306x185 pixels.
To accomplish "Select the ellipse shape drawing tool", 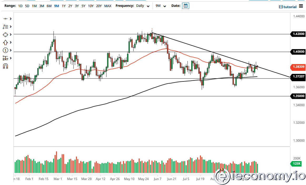I will 5,34.
